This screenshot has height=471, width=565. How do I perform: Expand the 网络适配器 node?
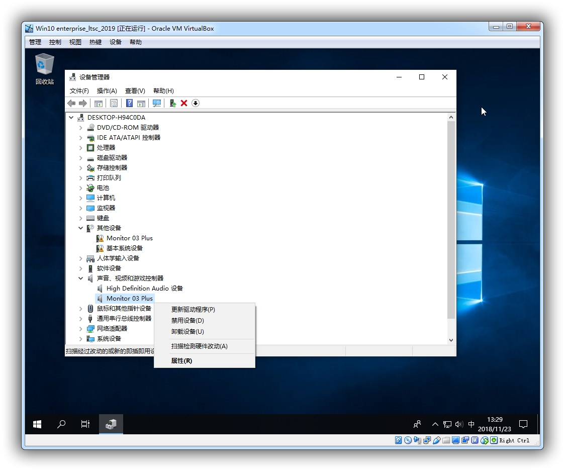coord(80,329)
